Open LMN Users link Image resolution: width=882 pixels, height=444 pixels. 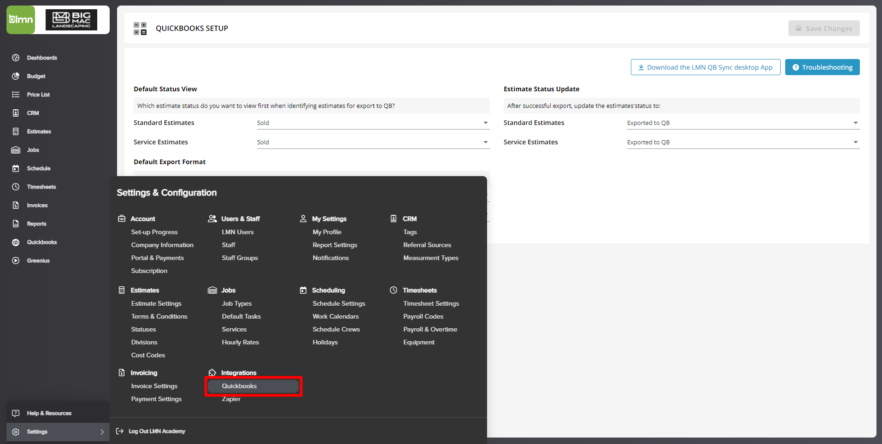(x=238, y=232)
